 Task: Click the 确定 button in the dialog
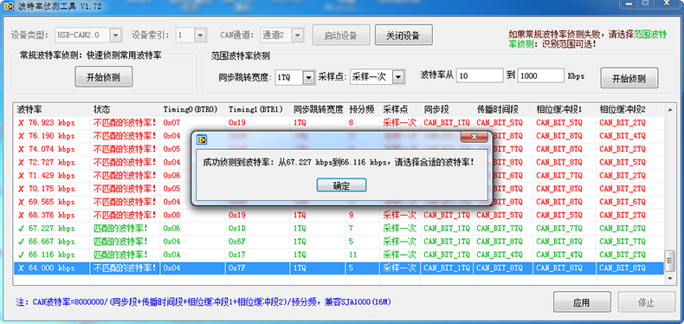(x=341, y=185)
